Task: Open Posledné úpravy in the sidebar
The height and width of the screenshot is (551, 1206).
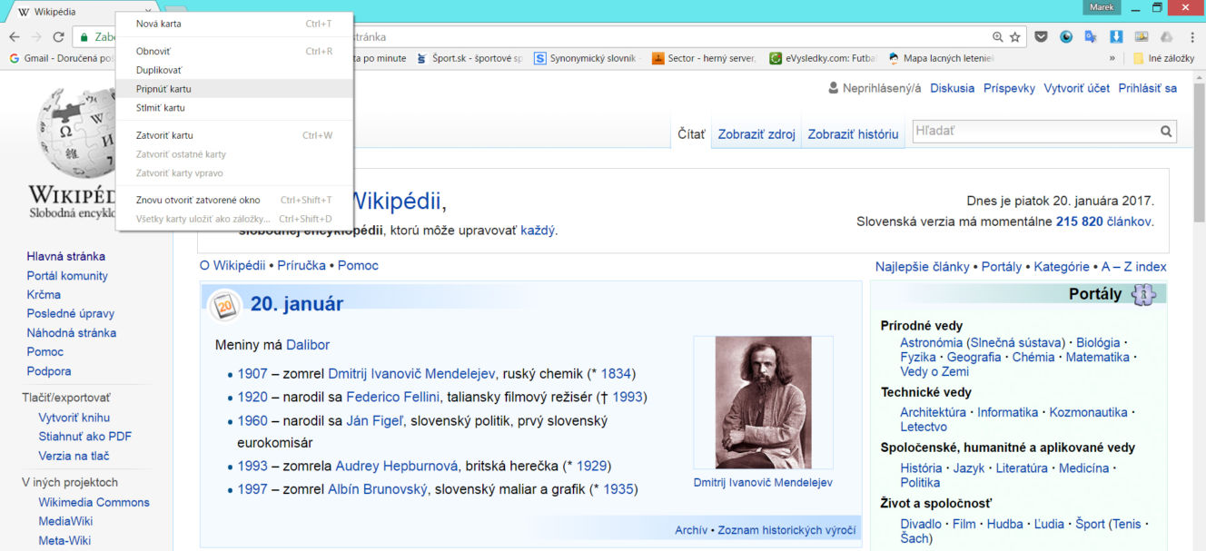Action: [71, 313]
